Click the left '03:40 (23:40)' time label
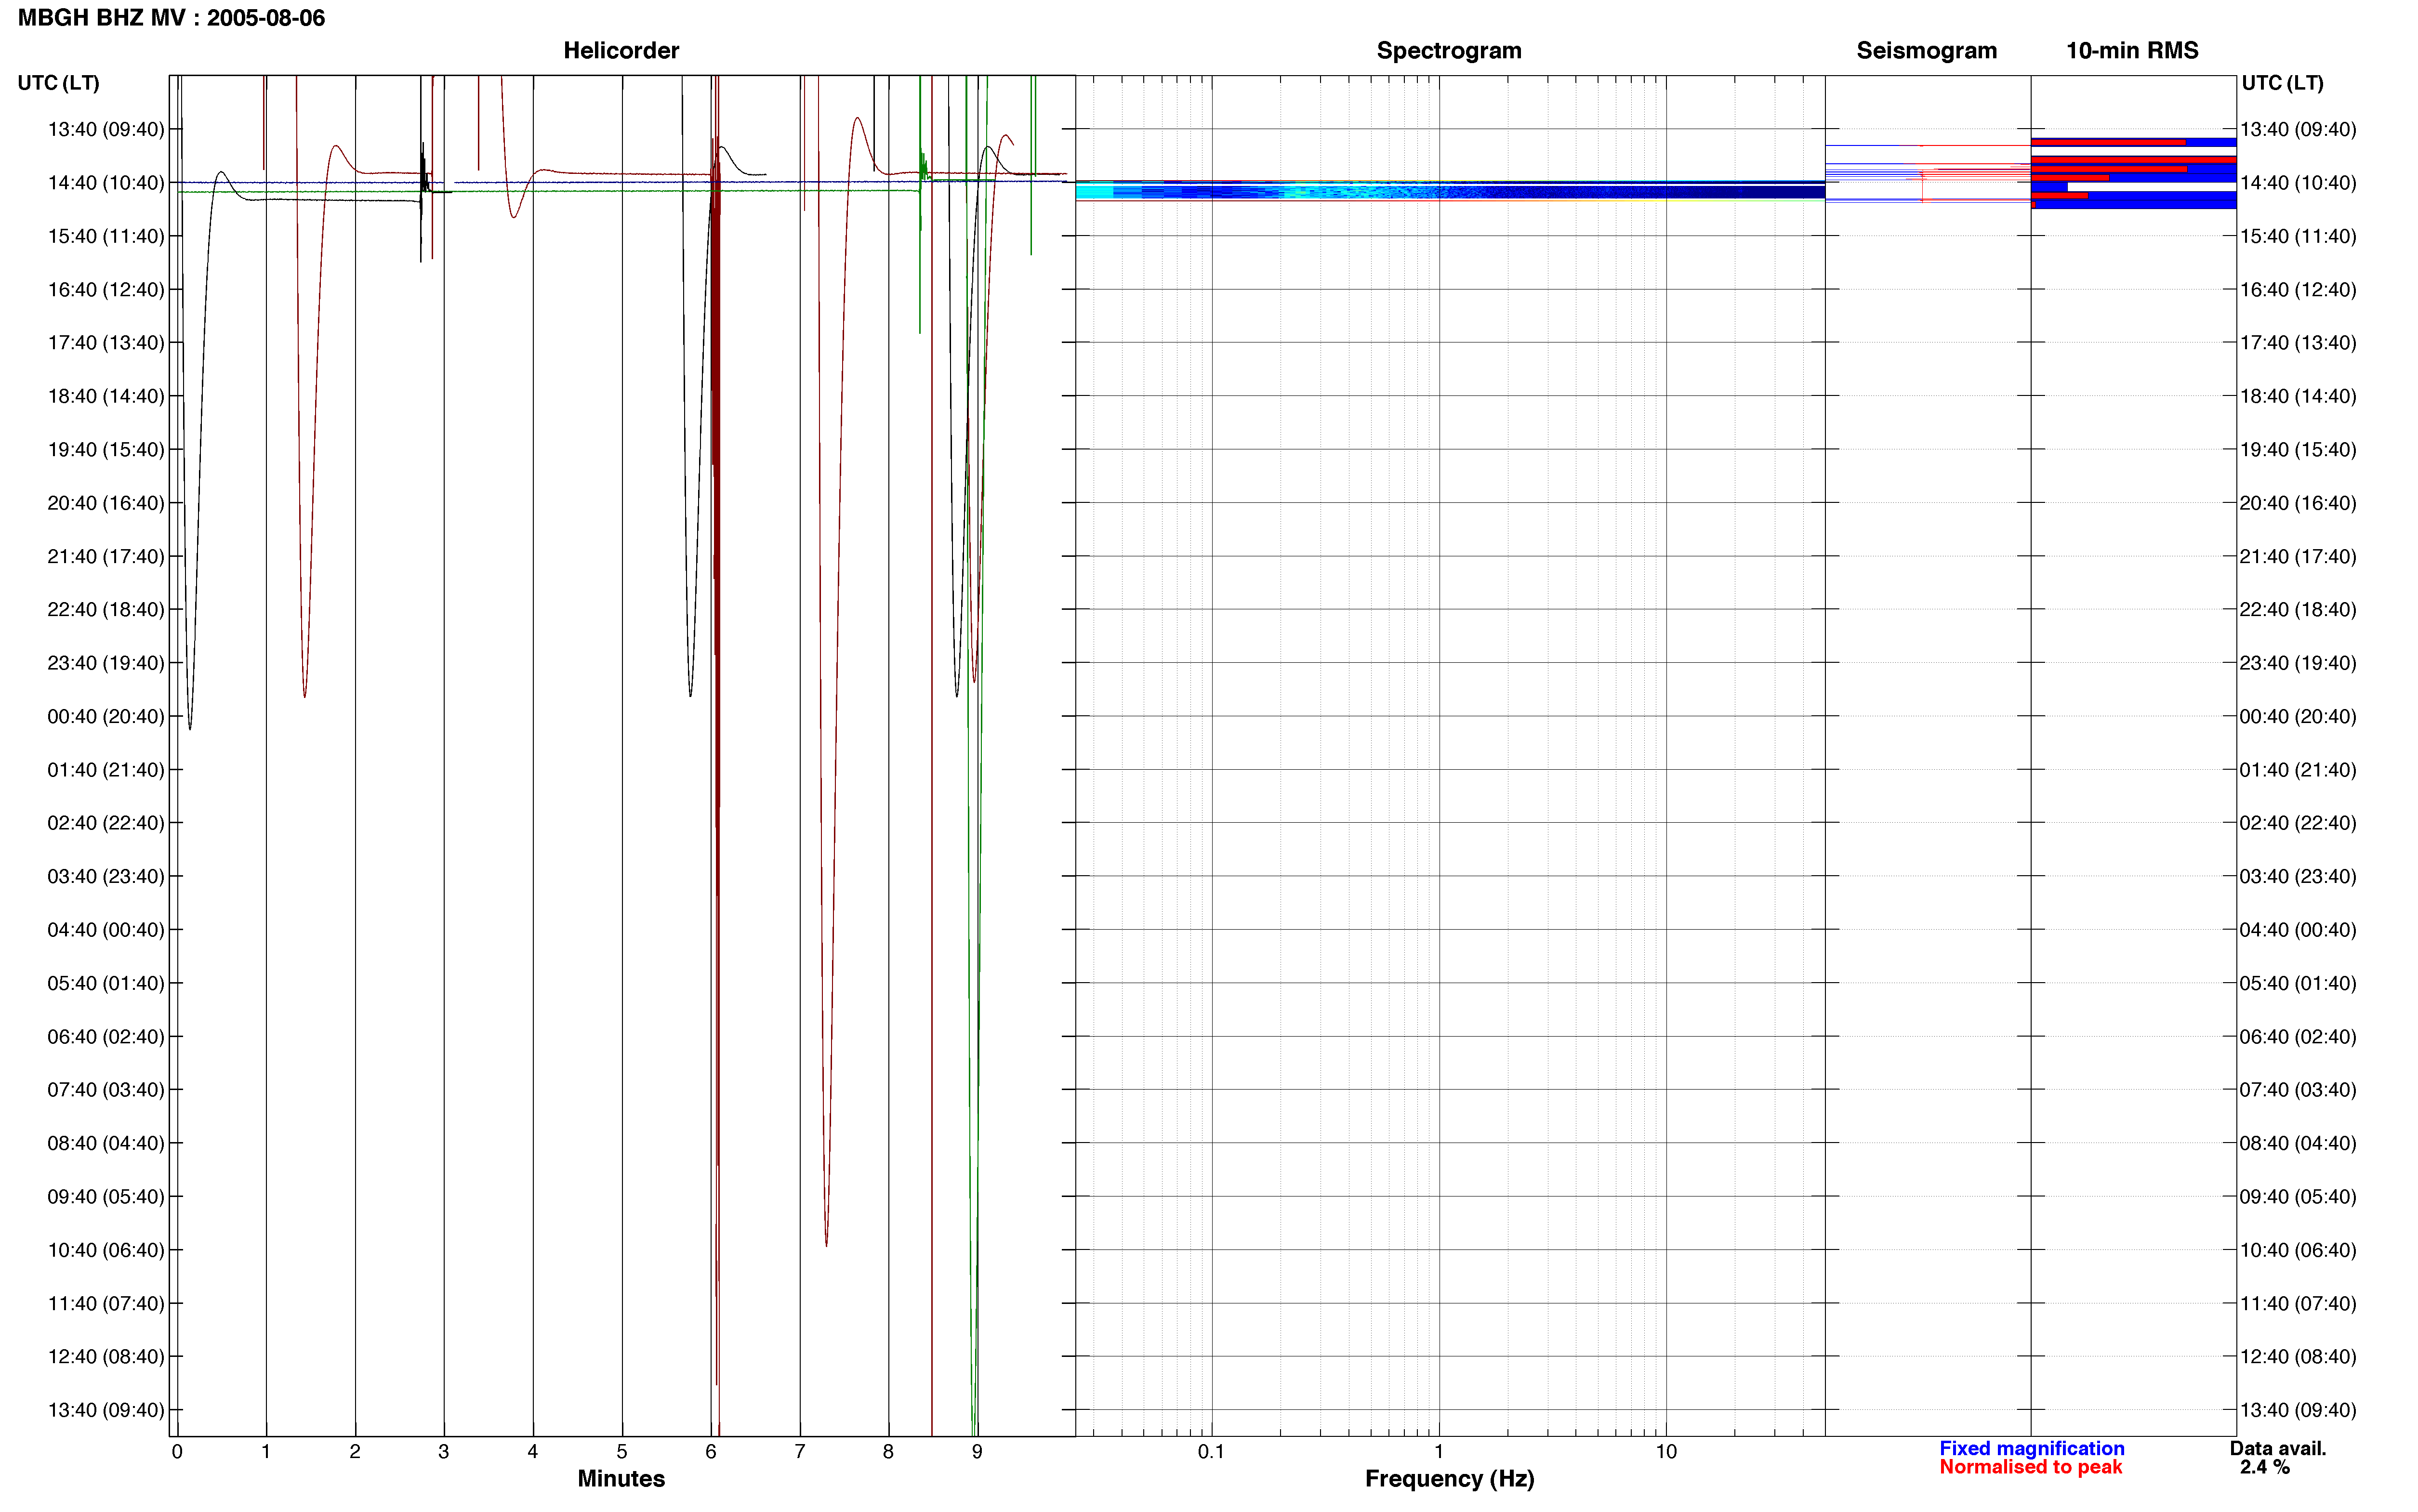Viewport: 2418px width, 1512px height. [x=106, y=877]
